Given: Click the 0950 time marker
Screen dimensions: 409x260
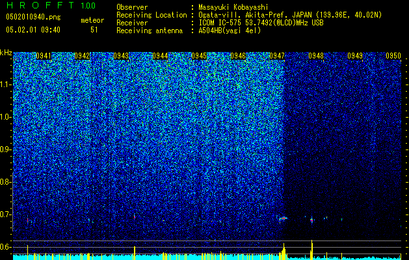Looking at the screenshot, I should click(x=393, y=56).
